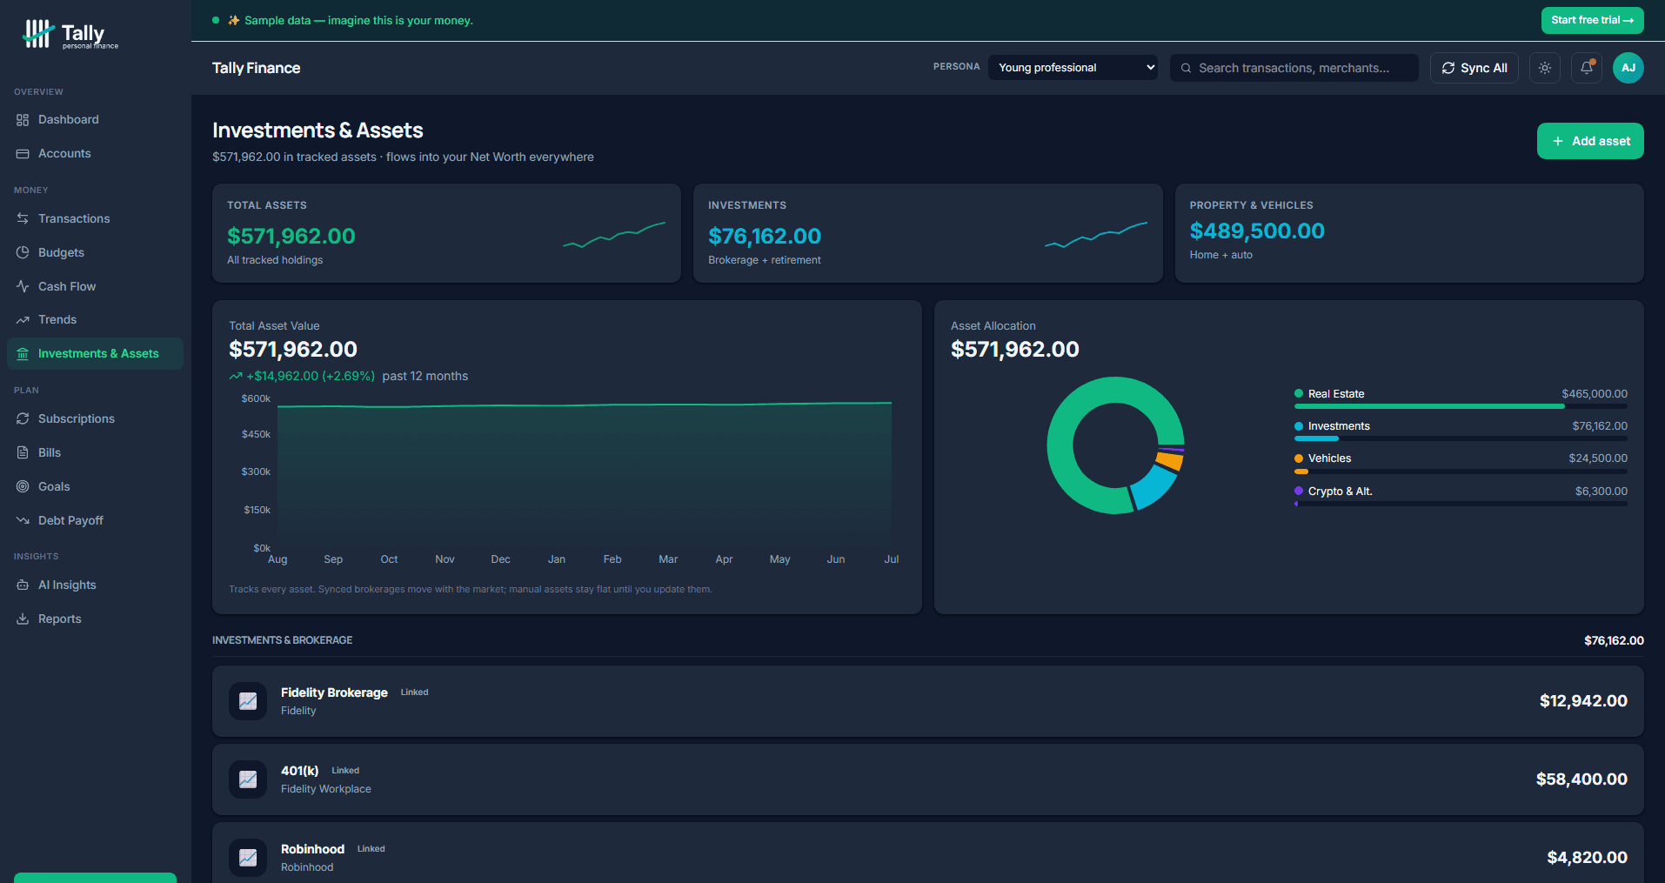This screenshot has width=1665, height=883.
Task: Open the Robinhood account row
Action: point(927,853)
